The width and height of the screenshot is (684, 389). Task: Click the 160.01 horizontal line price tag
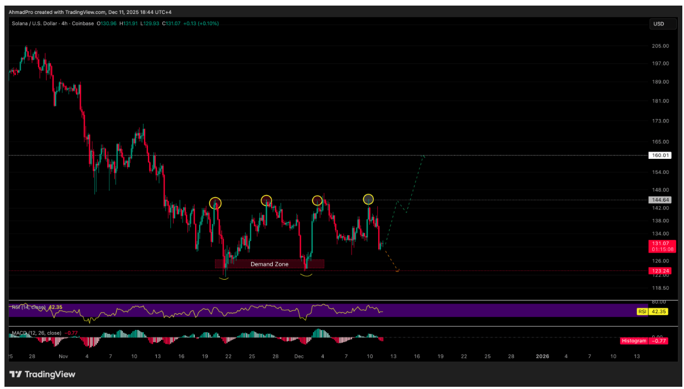coord(660,155)
